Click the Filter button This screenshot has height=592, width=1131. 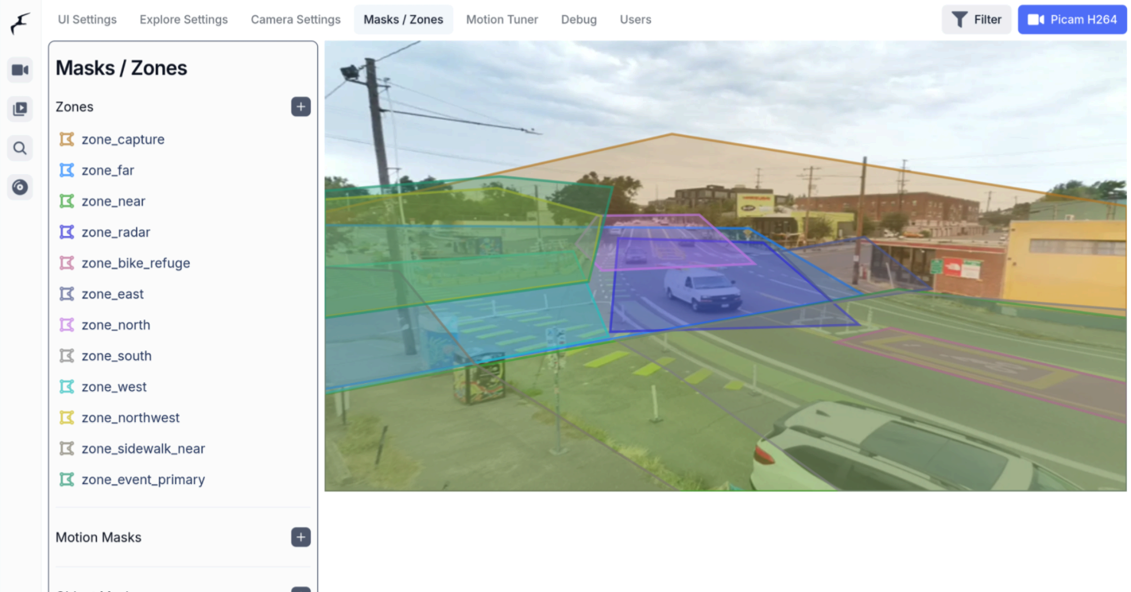pyautogui.click(x=977, y=20)
